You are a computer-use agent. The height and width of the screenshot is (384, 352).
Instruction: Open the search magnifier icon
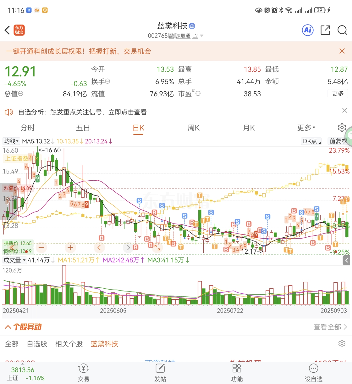pyautogui.click(x=342, y=30)
